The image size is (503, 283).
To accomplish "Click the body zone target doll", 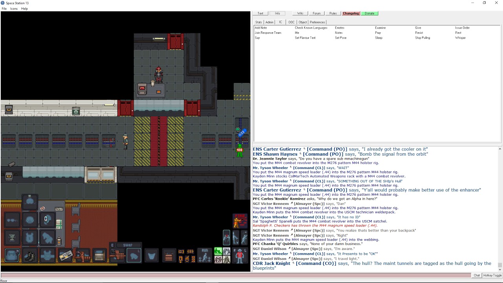I will click(x=240, y=255).
